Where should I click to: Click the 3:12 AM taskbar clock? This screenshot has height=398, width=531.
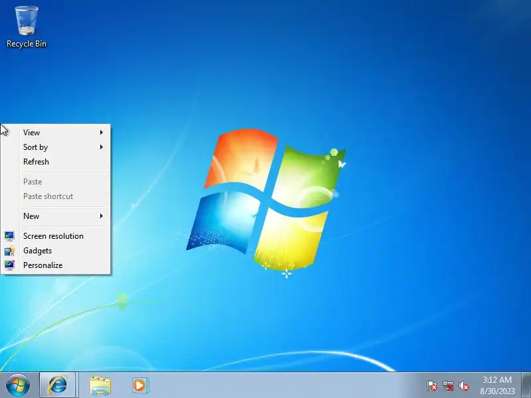(496, 379)
